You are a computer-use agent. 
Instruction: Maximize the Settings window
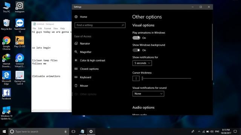click(x=201, y=7)
